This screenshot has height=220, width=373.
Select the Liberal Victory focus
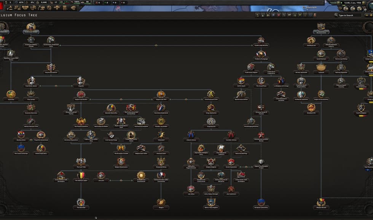191,136
